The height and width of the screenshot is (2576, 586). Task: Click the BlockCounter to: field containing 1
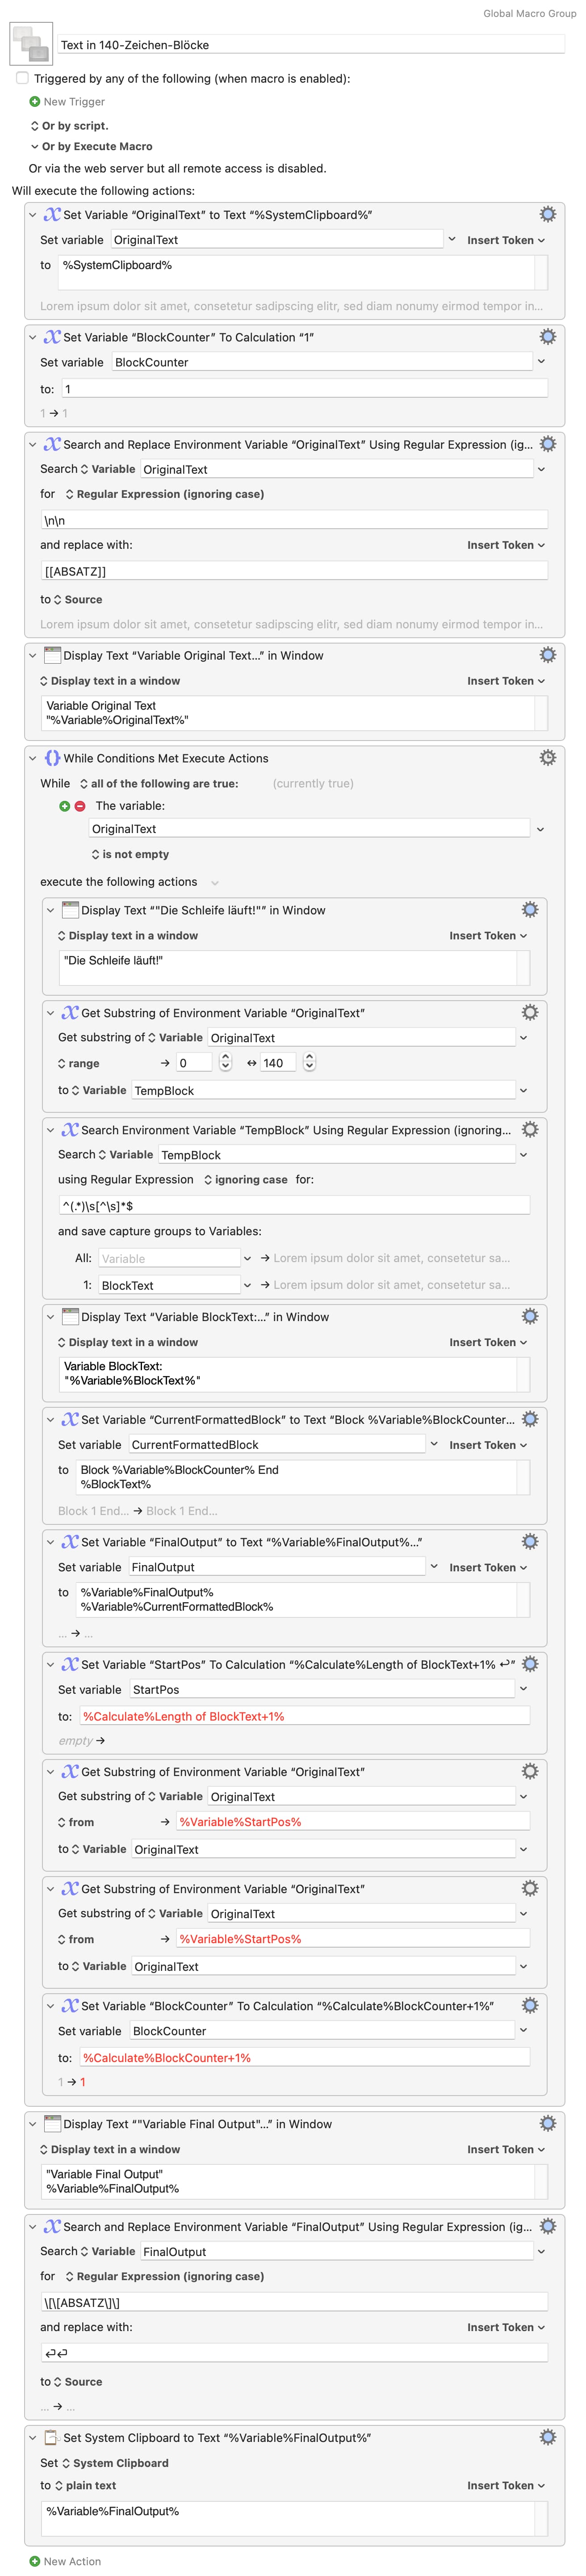click(x=304, y=389)
